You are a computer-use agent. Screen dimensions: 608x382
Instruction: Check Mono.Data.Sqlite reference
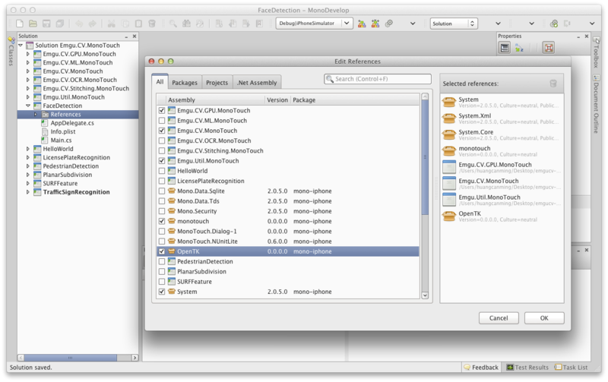[162, 191]
